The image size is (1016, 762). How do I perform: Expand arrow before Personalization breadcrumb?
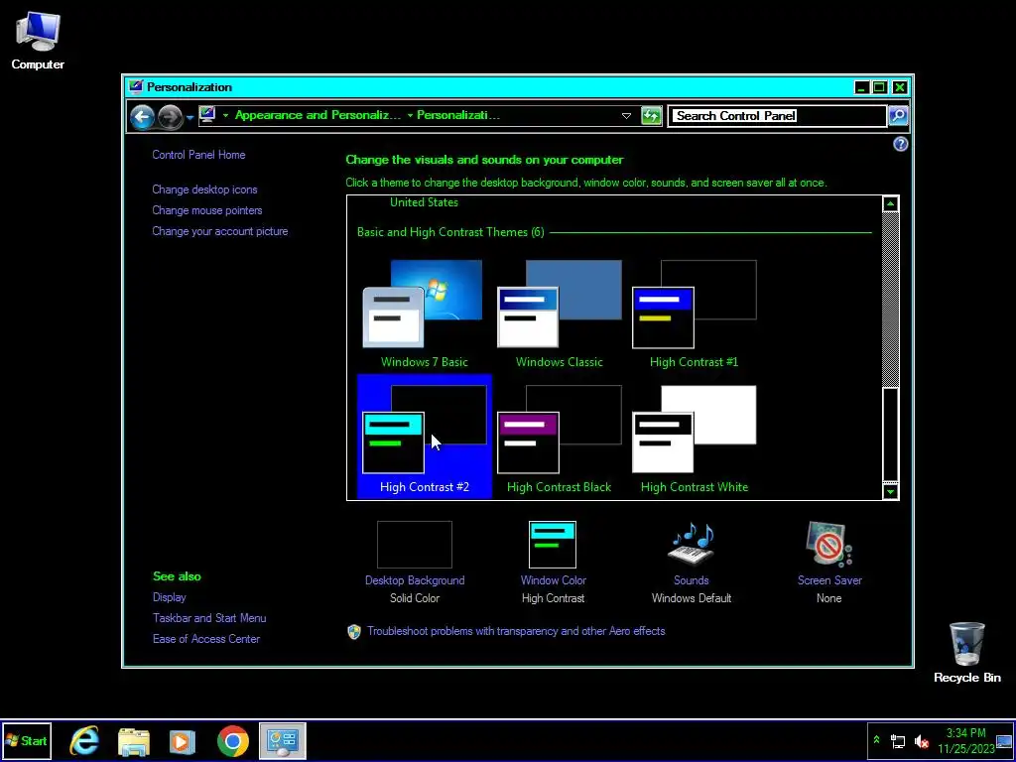(410, 115)
